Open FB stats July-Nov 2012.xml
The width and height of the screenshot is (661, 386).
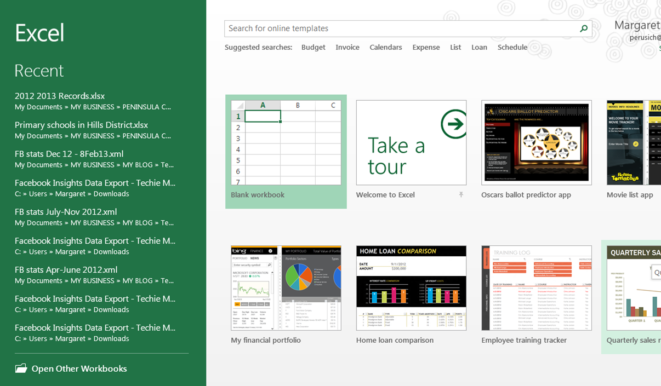[x=95, y=217]
